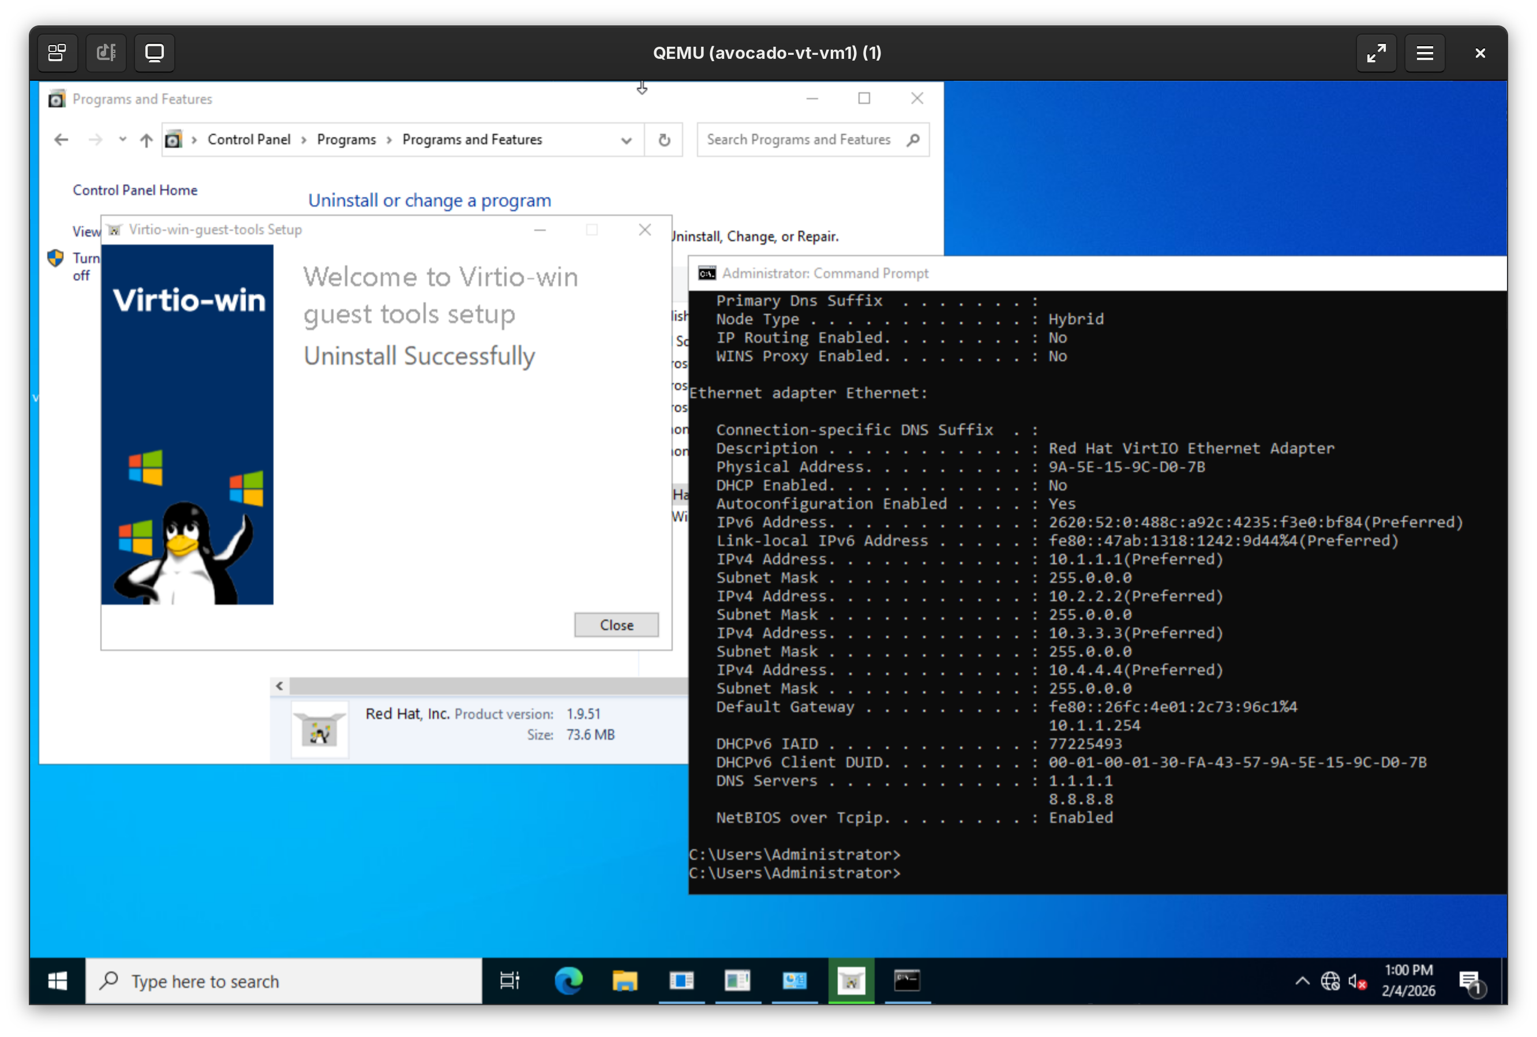Open the QEMU display screen icon

pos(154,53)
